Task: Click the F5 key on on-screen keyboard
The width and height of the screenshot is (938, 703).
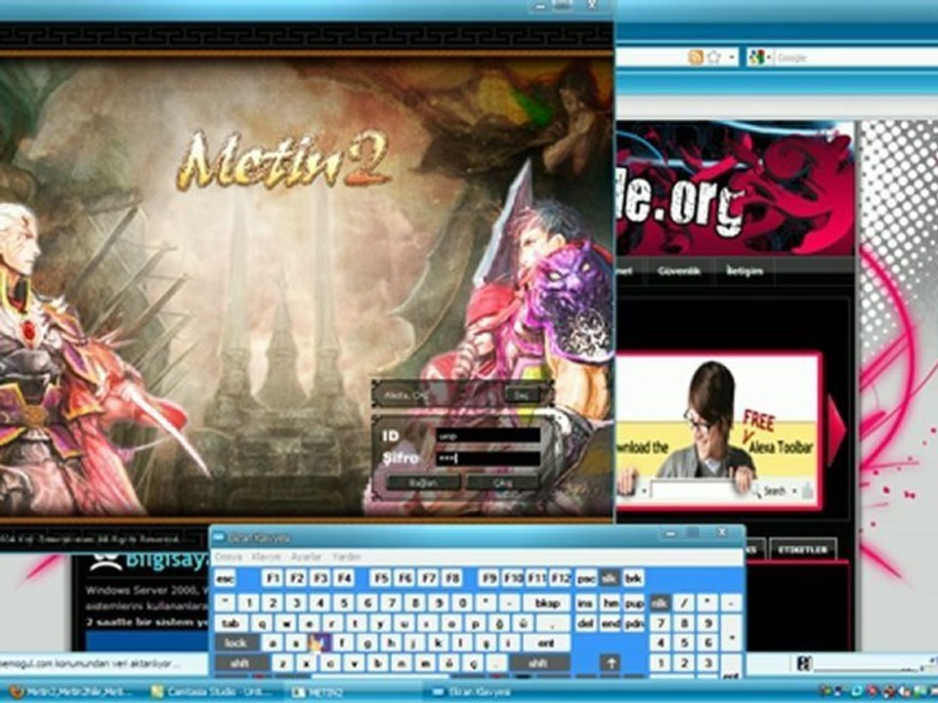Action: pos(381,579)
